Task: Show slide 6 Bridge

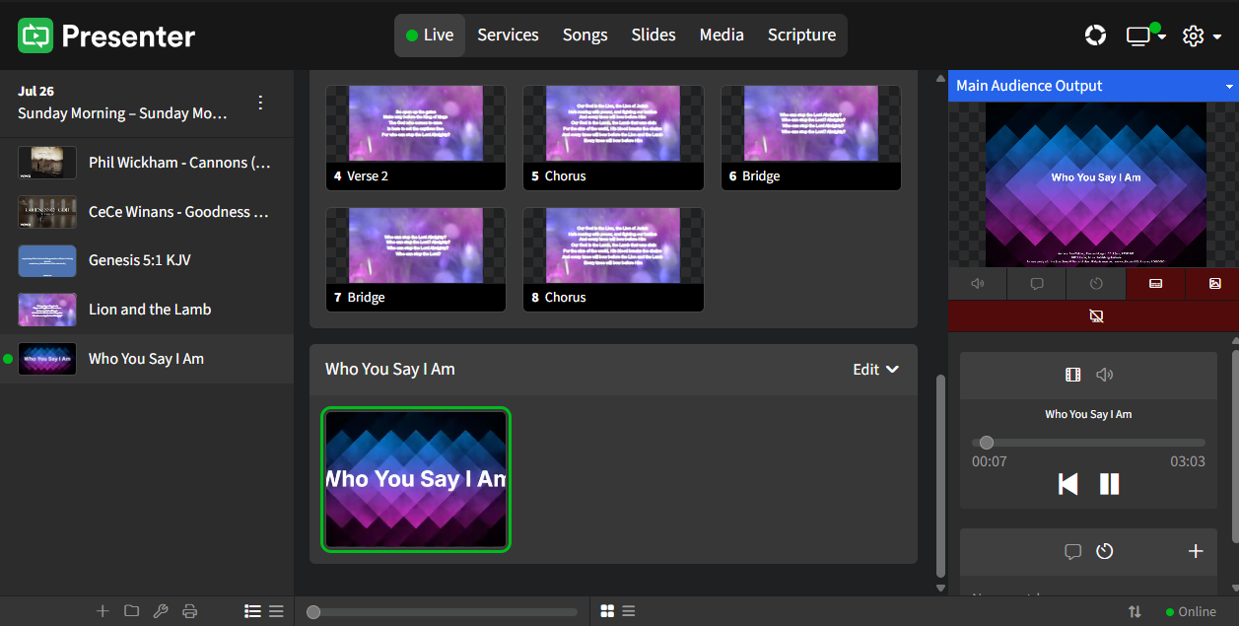Action: point(811,138)
